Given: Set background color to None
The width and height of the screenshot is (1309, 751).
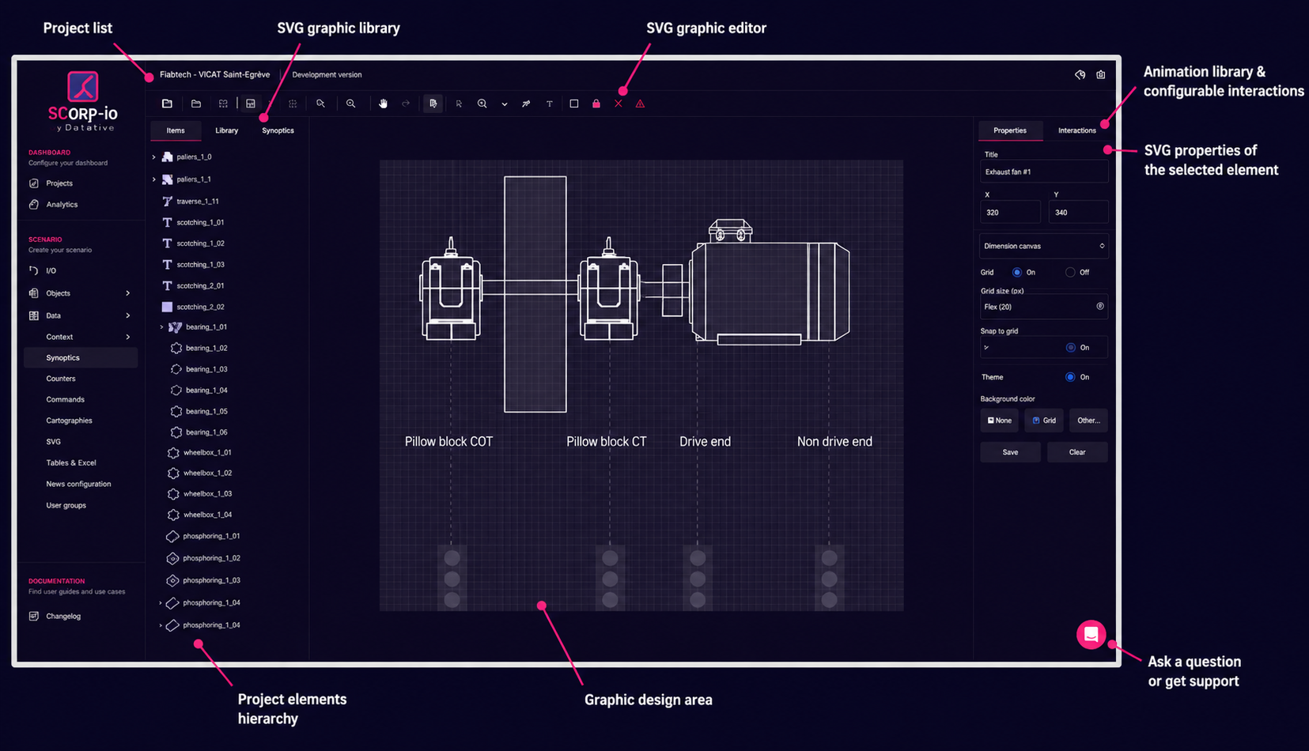Looking at the screenshot, I should (999, 421).
